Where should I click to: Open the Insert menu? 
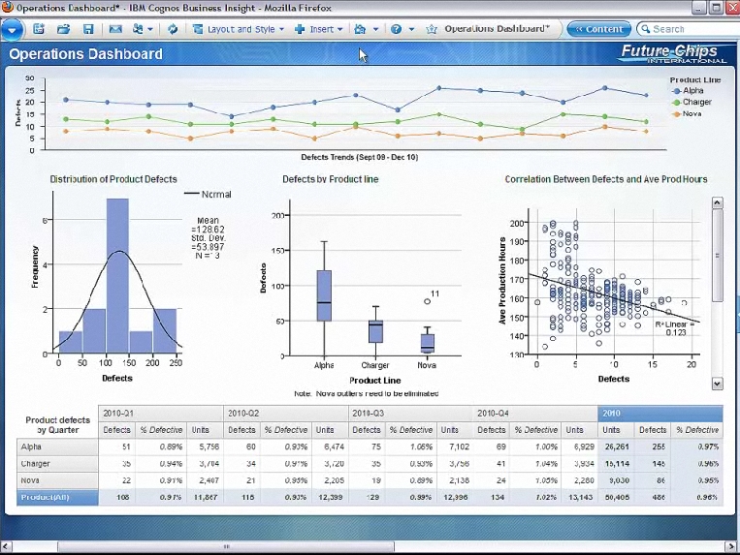(x=318, y=29)
